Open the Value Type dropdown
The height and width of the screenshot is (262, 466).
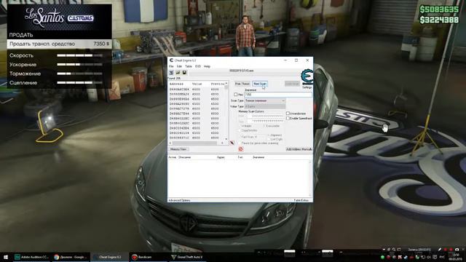click(x=265, y=106)
